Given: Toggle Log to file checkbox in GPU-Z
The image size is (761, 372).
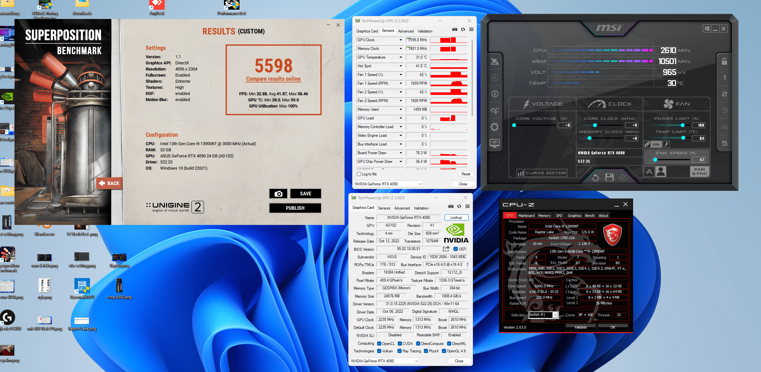Looking at the screenshot, I should point(359,174).
